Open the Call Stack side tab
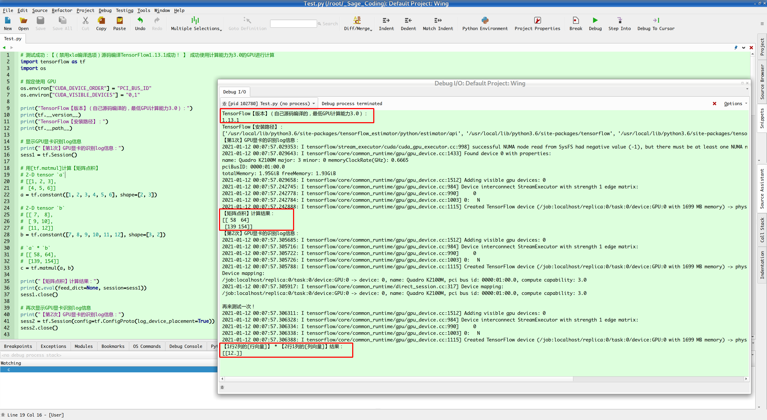The image size is (767, 420). coord(762,230)
